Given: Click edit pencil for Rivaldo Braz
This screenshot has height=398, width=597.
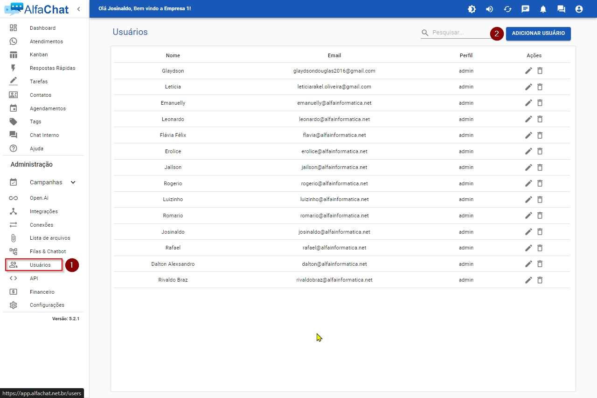Looking at the screenshot, I should 528,280.
